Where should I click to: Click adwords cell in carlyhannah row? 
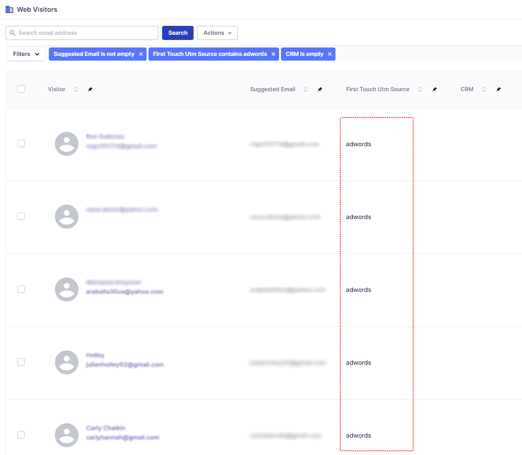(358, 435)
